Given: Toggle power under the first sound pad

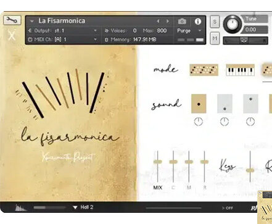Looking at the screenshot, I should 199,122.
